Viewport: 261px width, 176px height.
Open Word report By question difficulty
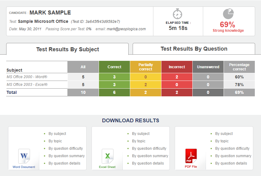(66, 149)
